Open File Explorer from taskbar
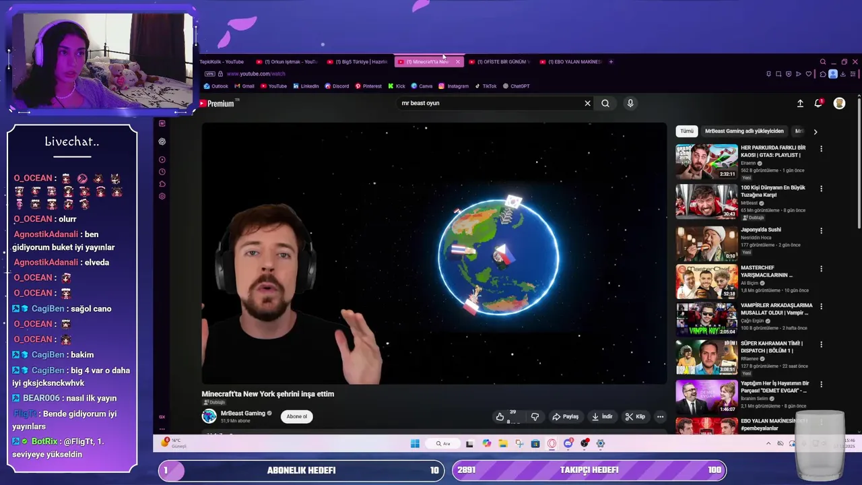Screen dimensions: 862x485 click(503, 443)
